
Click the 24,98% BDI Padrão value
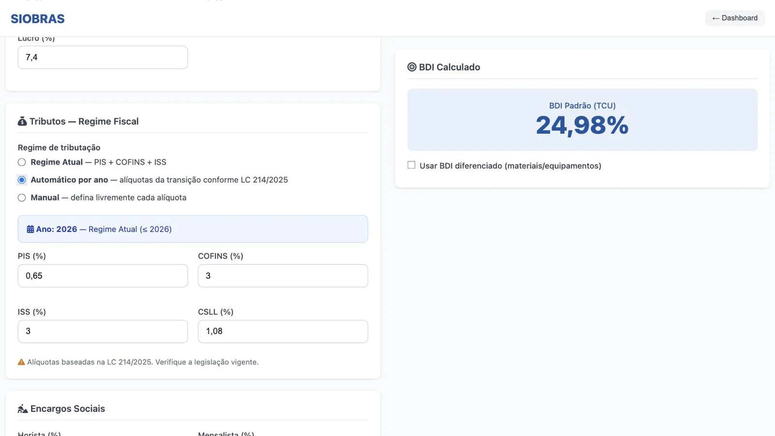click(582, 125)
